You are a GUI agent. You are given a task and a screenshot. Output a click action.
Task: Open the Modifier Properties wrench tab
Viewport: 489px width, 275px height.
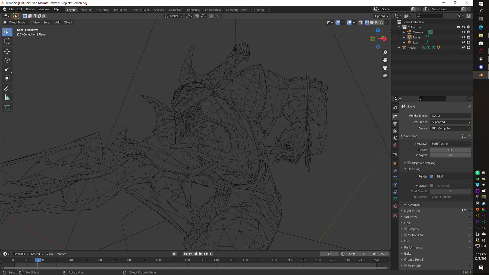pos(395,170)
